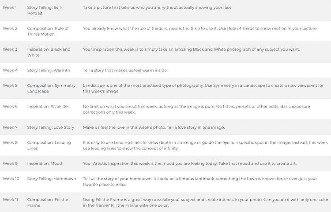Select Story Telling: Warmth cell
The height and width of the screenshot is (212, 331).
coord(48,70)
